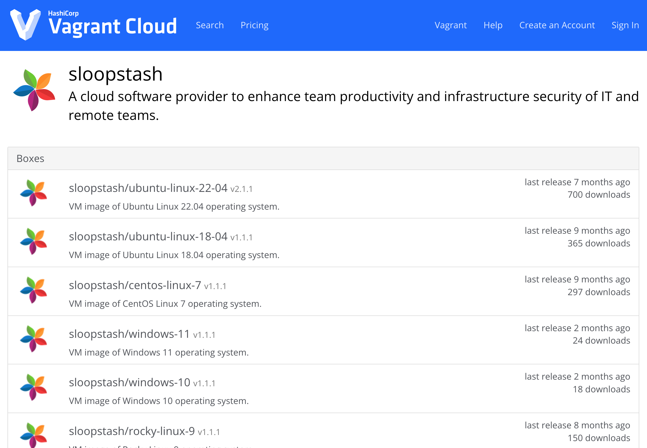This screenshot has height=448, width=647.
Task: Click '18 downloads' text
Action: [601, 390]
